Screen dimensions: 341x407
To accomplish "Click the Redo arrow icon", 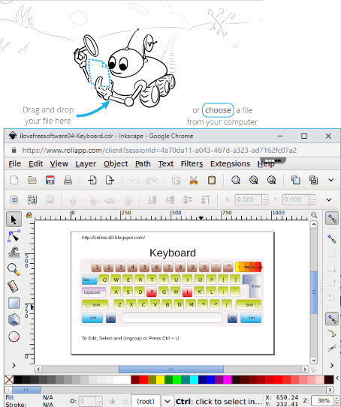I will tap(152, 180).
